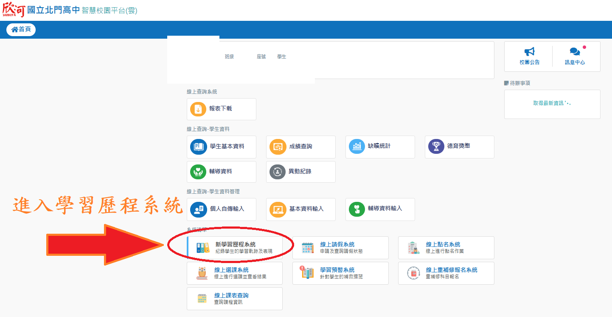The height and width of the screenshot is (317, 612).
Task: Open 輔導資料輸入 tile
Action: [x=380, y=209]
